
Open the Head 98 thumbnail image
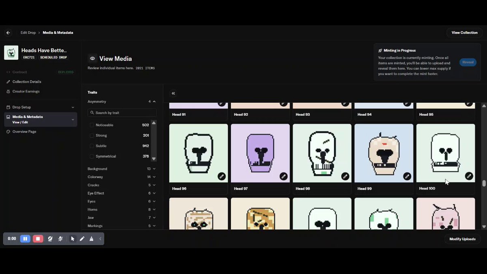(322, 153)
